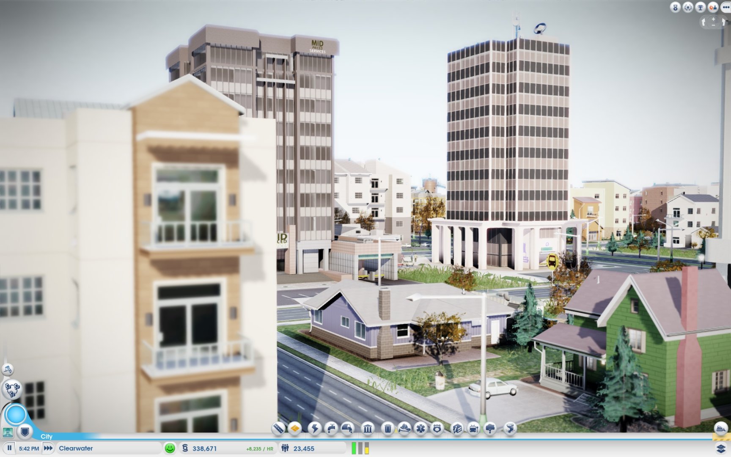
Task: Click the medal icon at top right
Action: pos(676,7)
